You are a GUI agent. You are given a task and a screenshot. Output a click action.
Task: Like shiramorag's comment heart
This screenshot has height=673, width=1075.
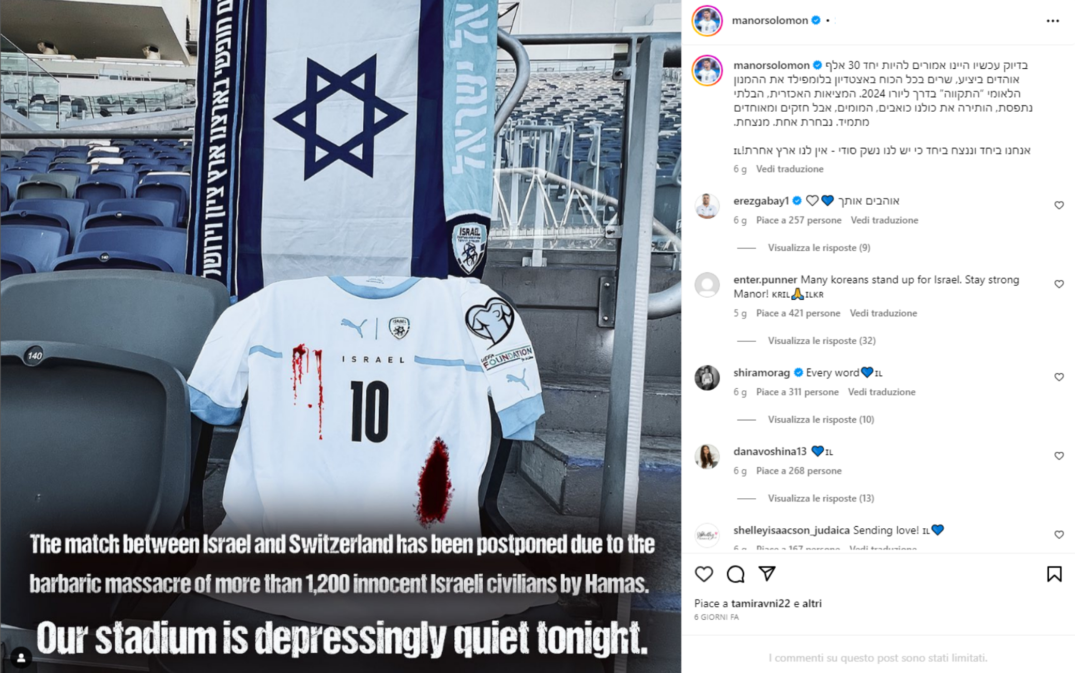[x=1059, y=377]
